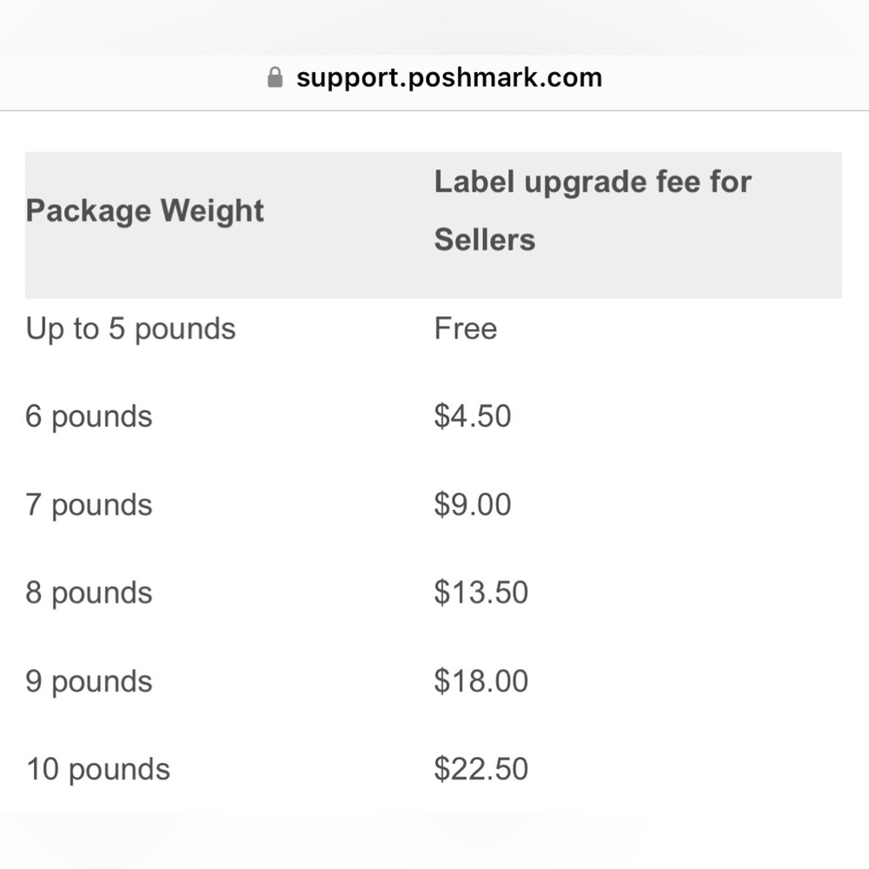The height and width of the screenshot is (869, 869).
Task: Click the word poshmark in the URL
Action: [x=472, y=77]
